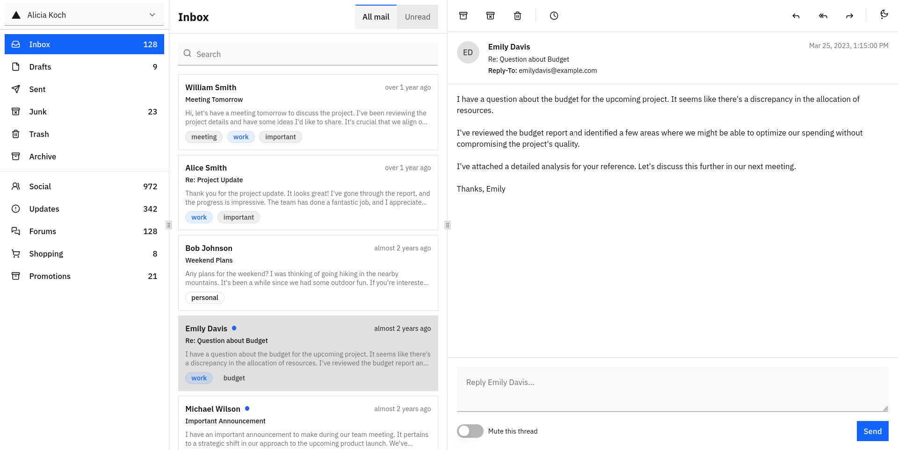This screenshot has width=898, height=450.
Task: Click the Reply all double-arrow icon
Action: tap(823, 16)
